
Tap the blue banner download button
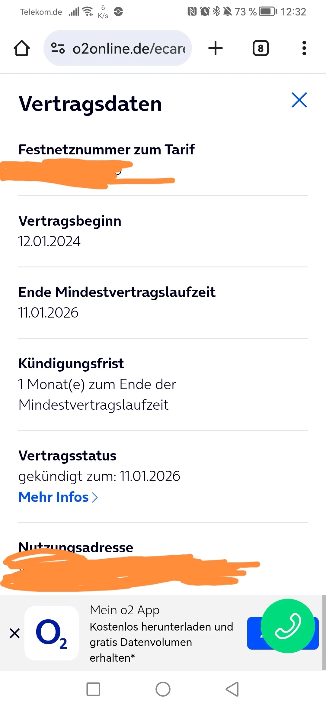254,633
